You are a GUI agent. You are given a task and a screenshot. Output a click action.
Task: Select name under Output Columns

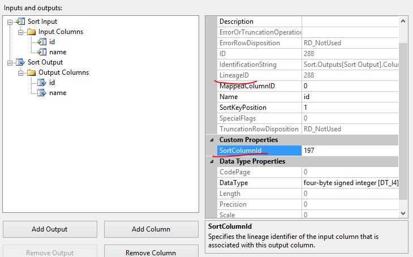point(58,93)
